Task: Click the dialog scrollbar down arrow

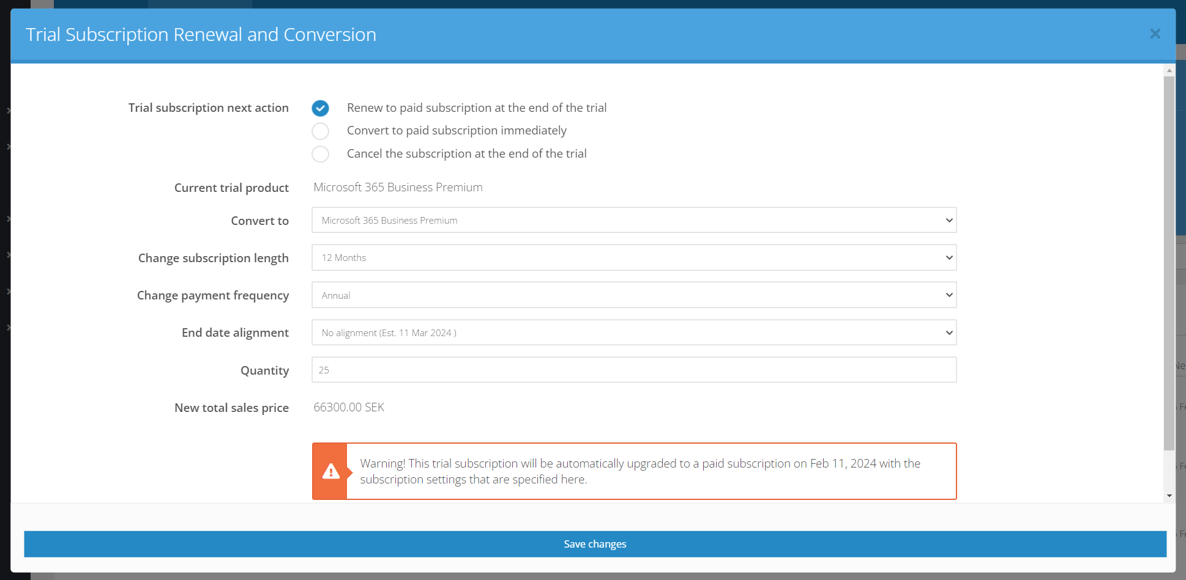Action: pyautogui.click(x=1169, y=496)
